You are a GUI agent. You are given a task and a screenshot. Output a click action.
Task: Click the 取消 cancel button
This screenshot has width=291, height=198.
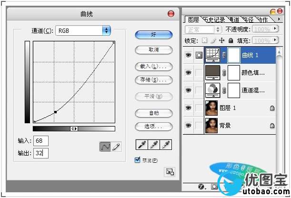(x=154, y=50)
